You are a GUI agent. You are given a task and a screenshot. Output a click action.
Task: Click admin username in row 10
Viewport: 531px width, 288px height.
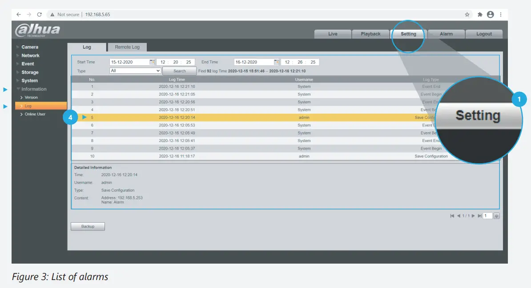pyautogui.click(x=304, y=157)
